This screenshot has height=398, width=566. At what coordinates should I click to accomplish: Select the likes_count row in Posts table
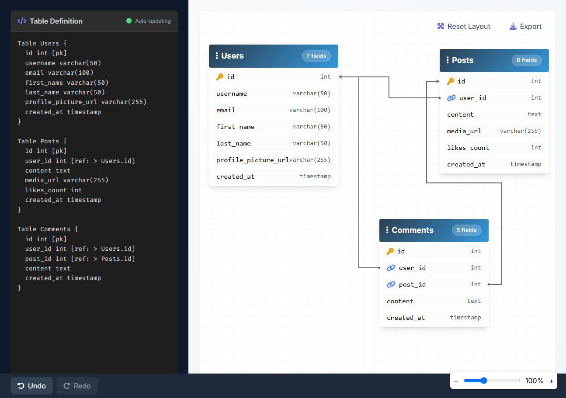pos(494,148)
